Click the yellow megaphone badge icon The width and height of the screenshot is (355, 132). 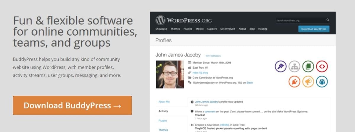(x=308, y=82)
